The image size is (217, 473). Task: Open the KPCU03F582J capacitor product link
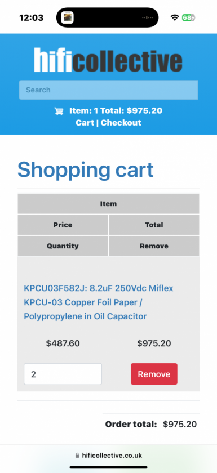[99, 302]
